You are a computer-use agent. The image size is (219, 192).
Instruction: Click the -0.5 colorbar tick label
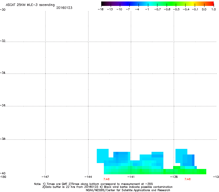click(176, 9)
